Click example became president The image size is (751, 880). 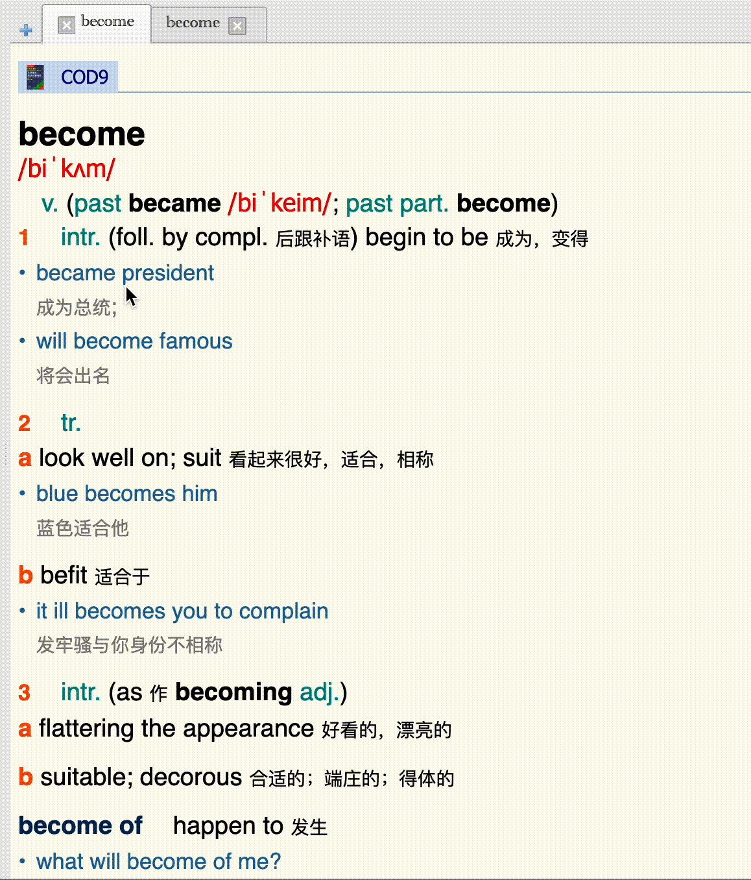coord(125,273)
